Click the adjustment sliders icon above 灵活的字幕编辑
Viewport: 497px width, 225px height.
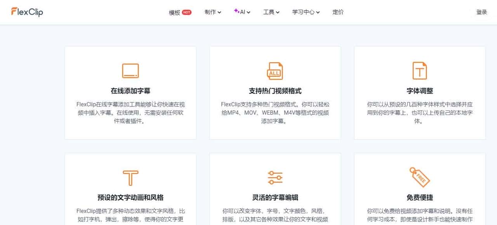[275, 177]
